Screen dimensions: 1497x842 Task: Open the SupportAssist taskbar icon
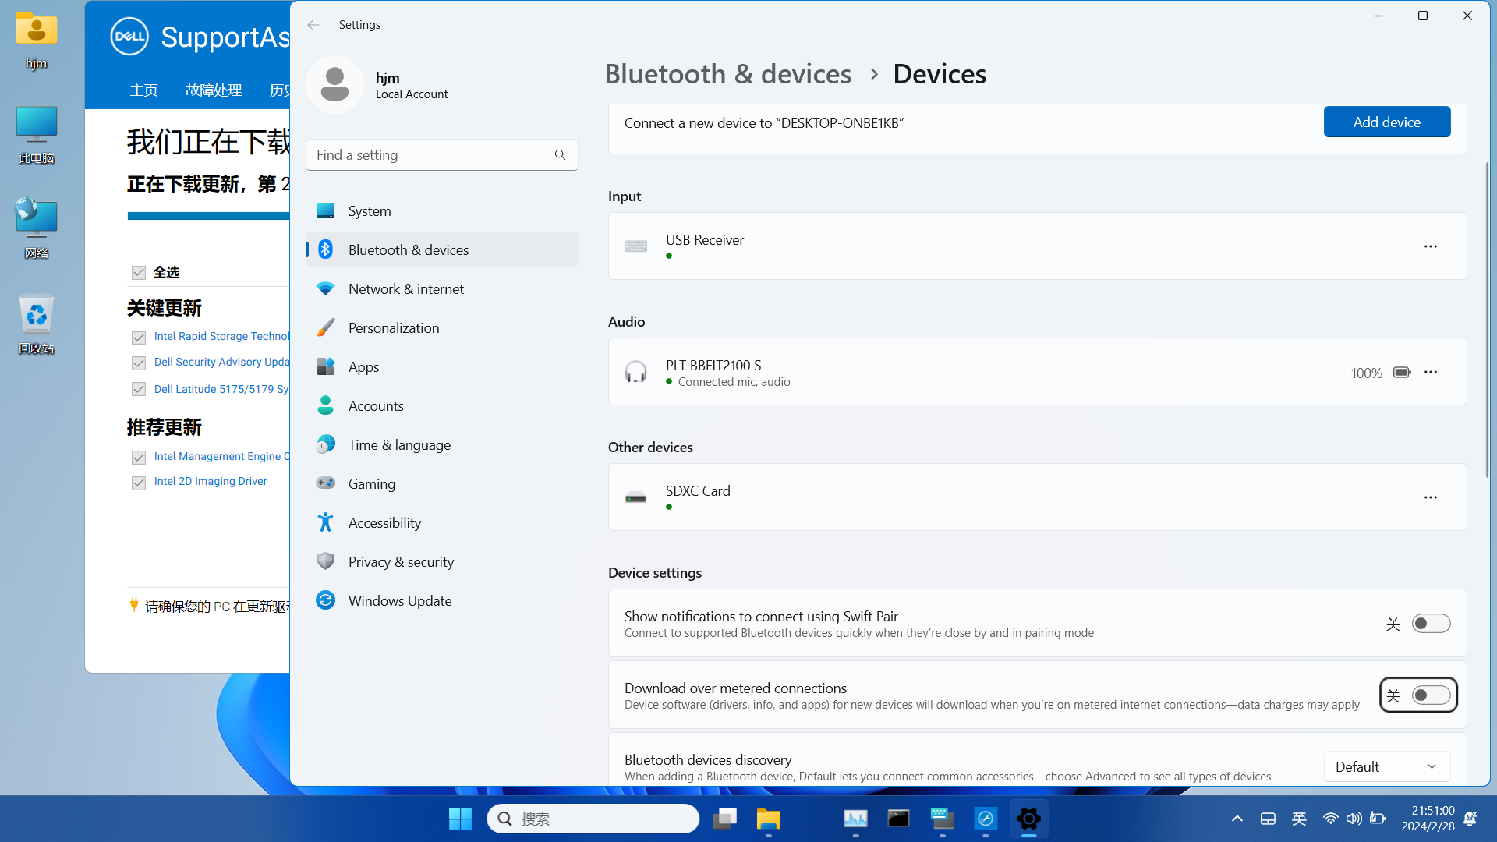pos(986,819)
